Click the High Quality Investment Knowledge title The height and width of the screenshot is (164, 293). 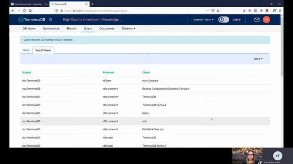click(x=93, y=20)
